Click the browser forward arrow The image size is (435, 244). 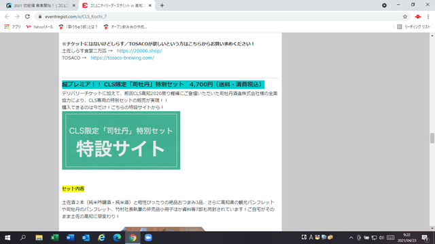pyautogui.click(x=17, y=16)
